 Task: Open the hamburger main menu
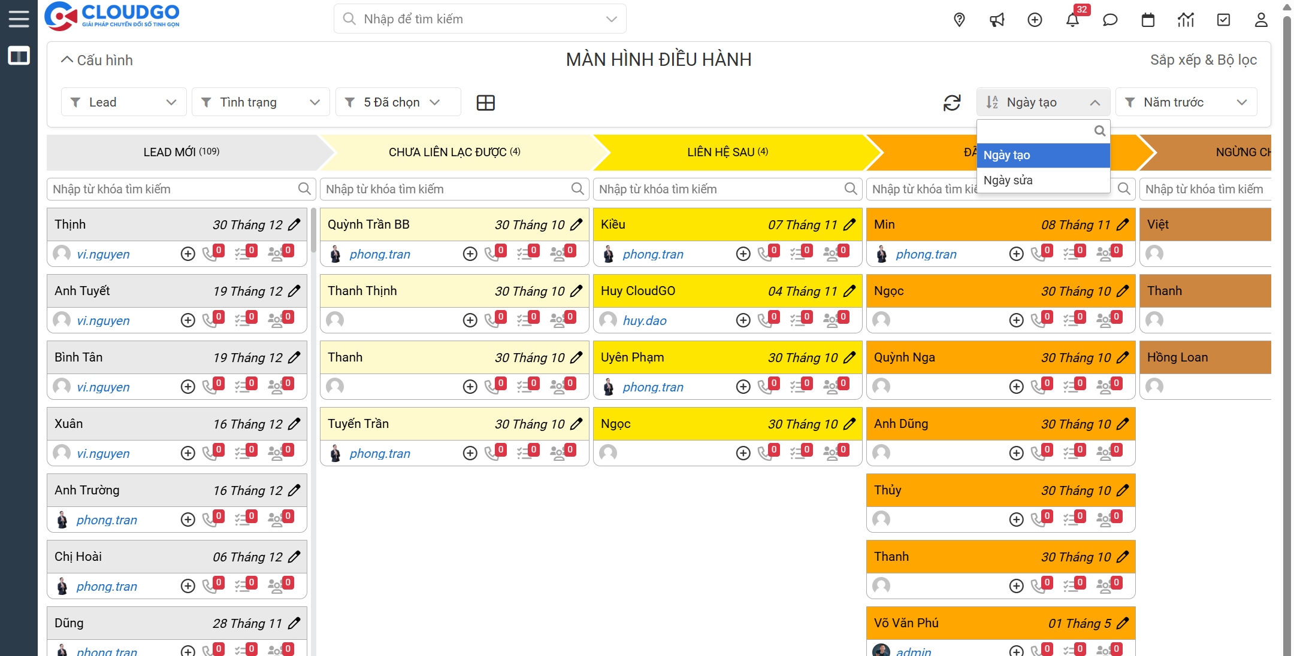(x=19, y=19)
